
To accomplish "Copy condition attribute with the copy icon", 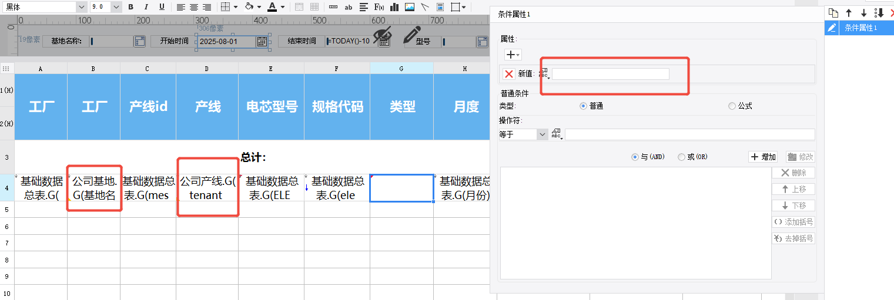I will (x=833, y=13).
